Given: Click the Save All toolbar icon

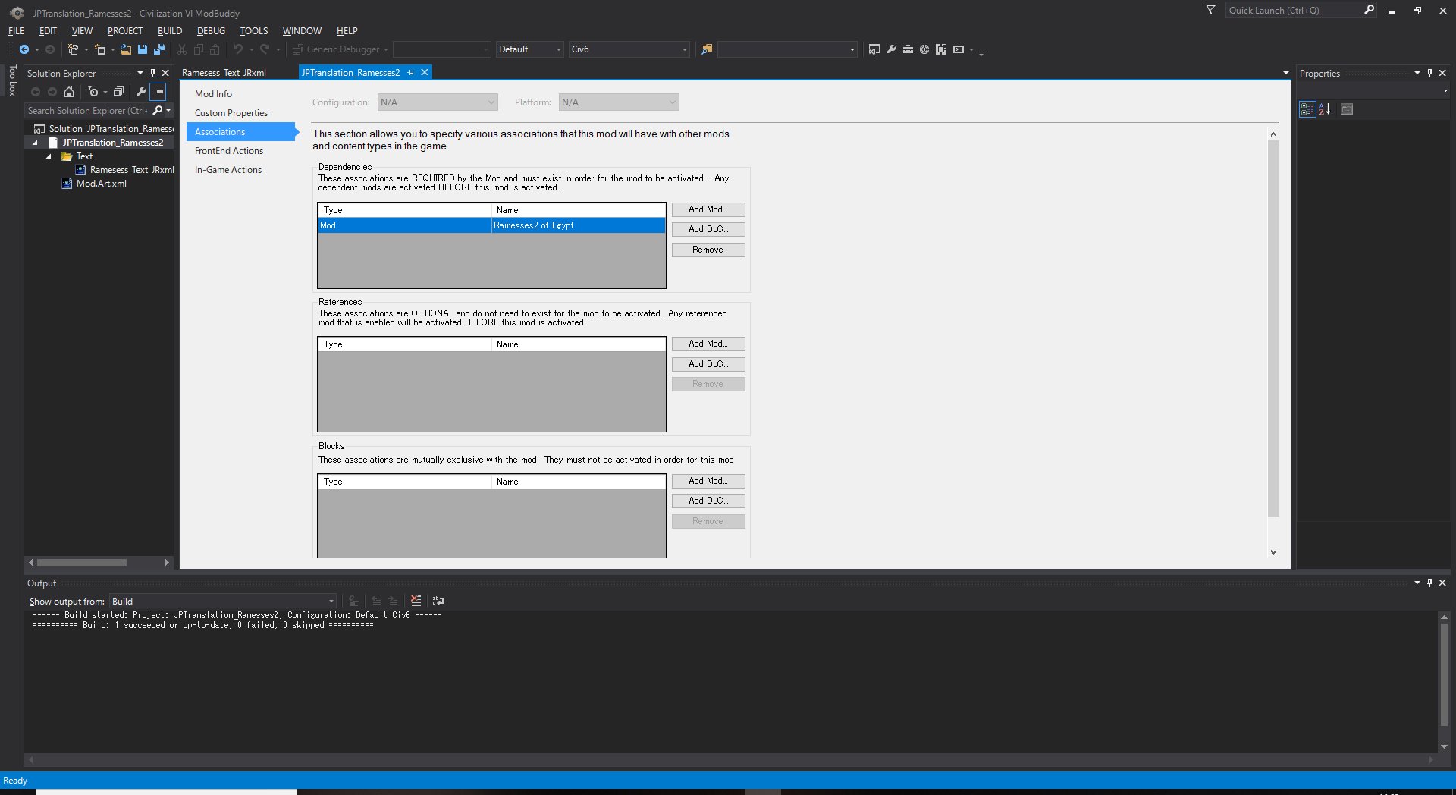Looking at the screenshot, I should (x=159, y=49).
